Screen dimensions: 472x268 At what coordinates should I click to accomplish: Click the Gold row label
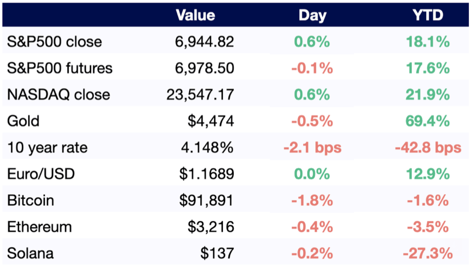point(23,121)
